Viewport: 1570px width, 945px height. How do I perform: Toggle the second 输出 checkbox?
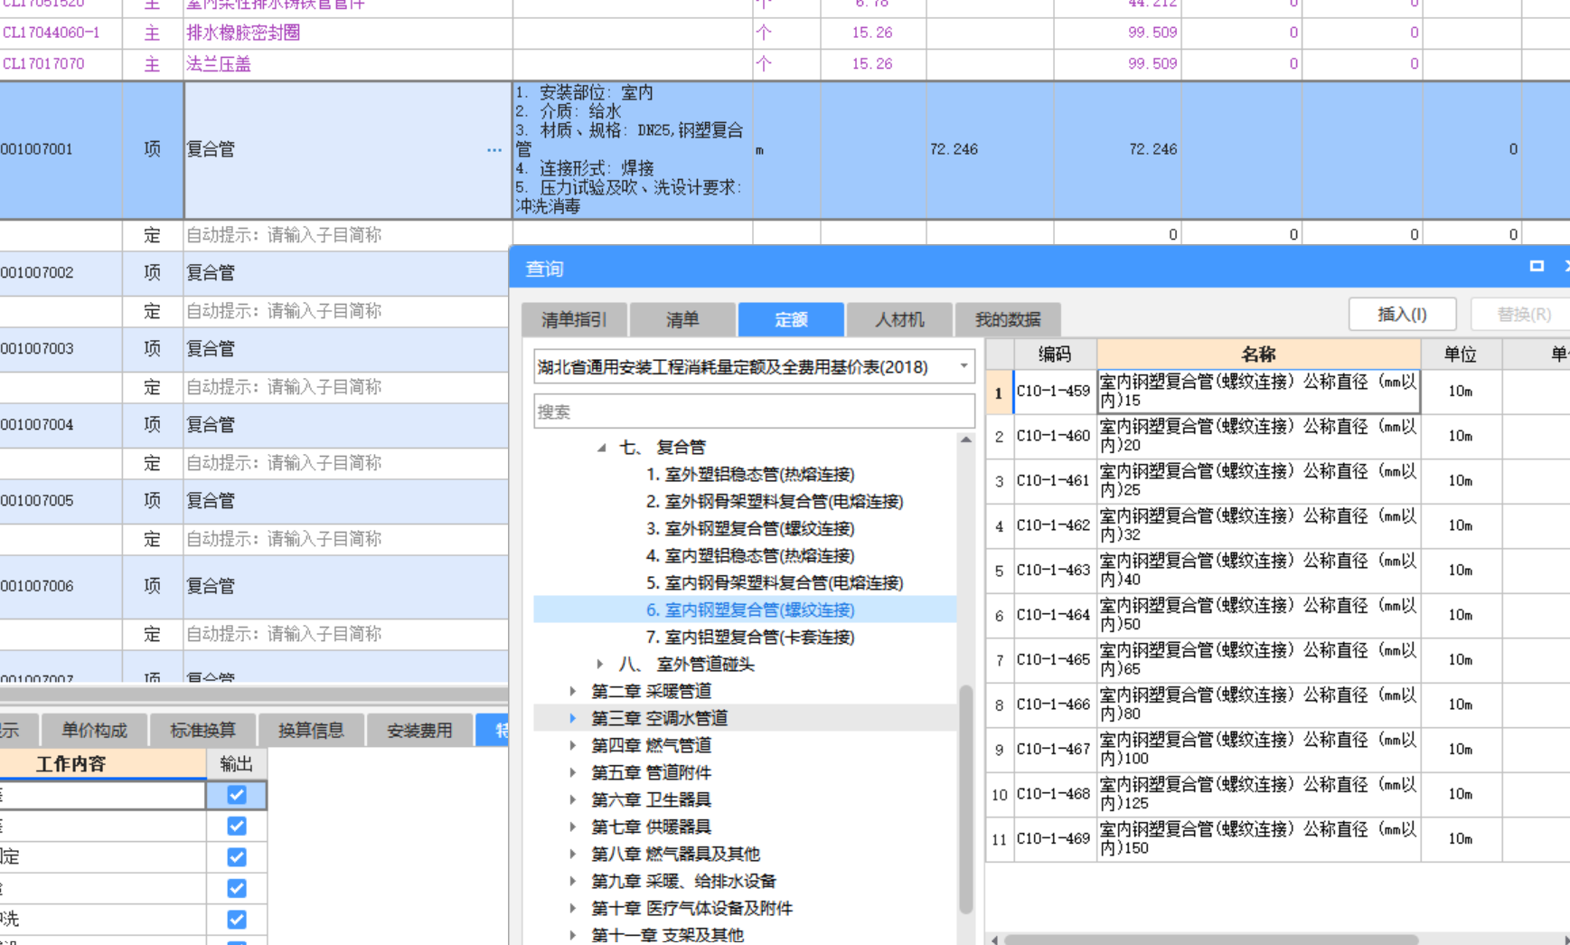click(237, 826)
